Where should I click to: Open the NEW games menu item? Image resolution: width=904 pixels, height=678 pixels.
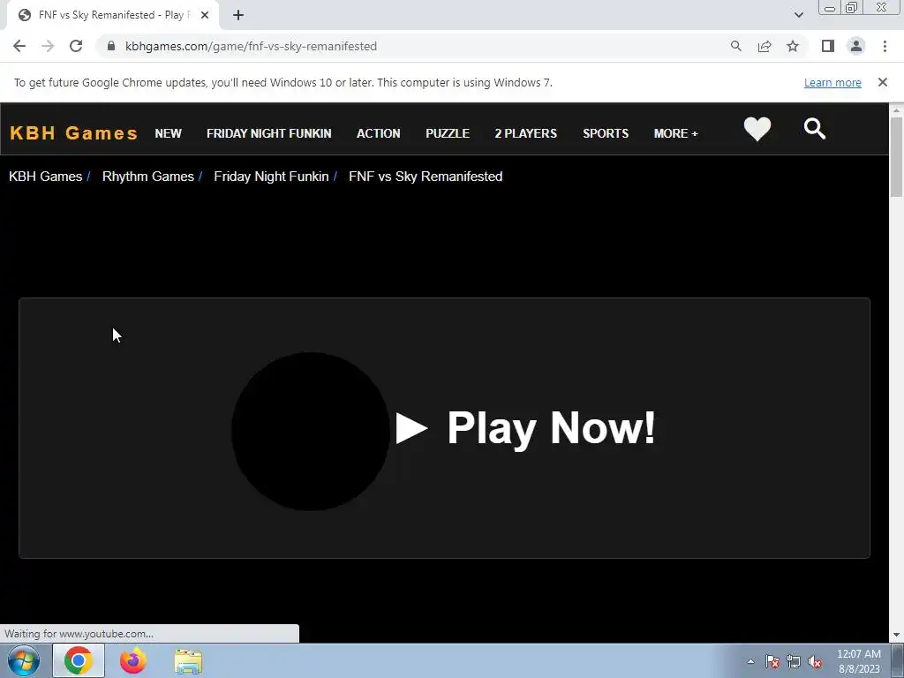click(x=169, y=133)
